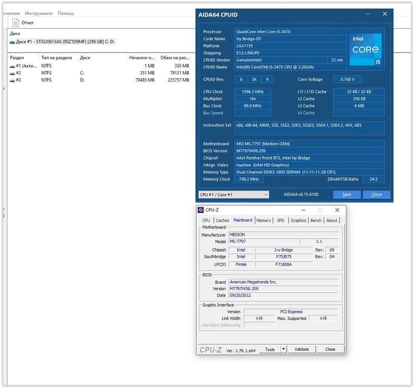The height and width of the screenshot is (388, 414).
Task: Minimize the AIDA64 CPUID window
Action: tap(367, 14)
